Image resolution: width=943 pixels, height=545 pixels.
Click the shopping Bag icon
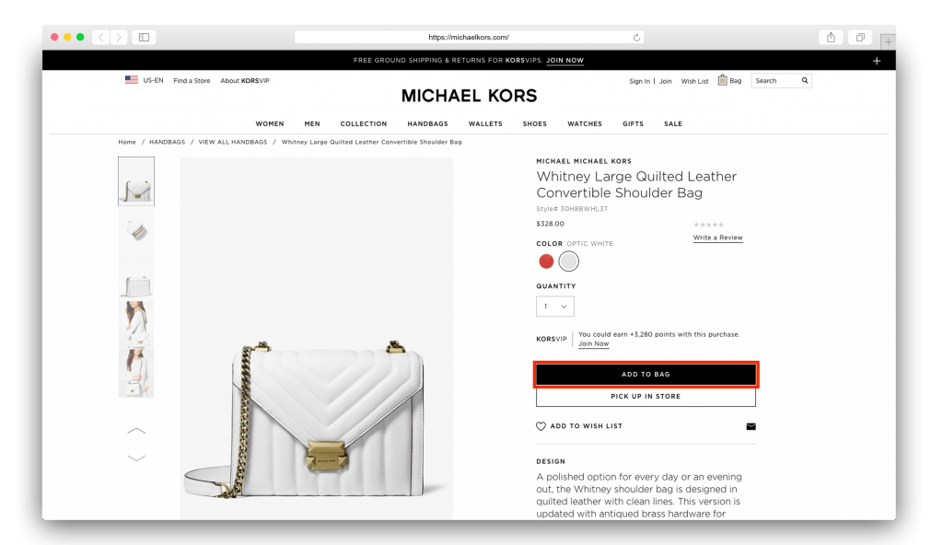coord(722,80)
